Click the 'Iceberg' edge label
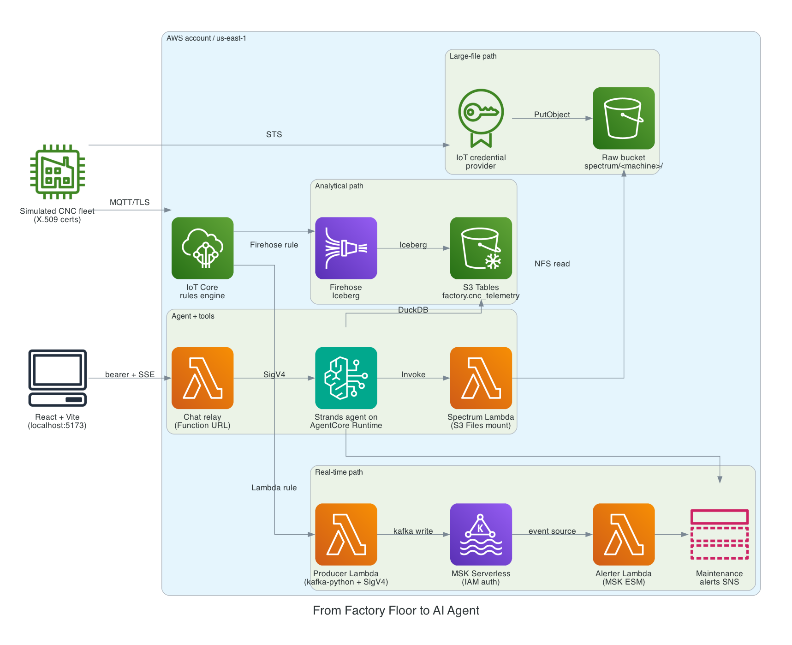Image resolution: width=792 pixels, height=645 pixels. coord(413,245)
